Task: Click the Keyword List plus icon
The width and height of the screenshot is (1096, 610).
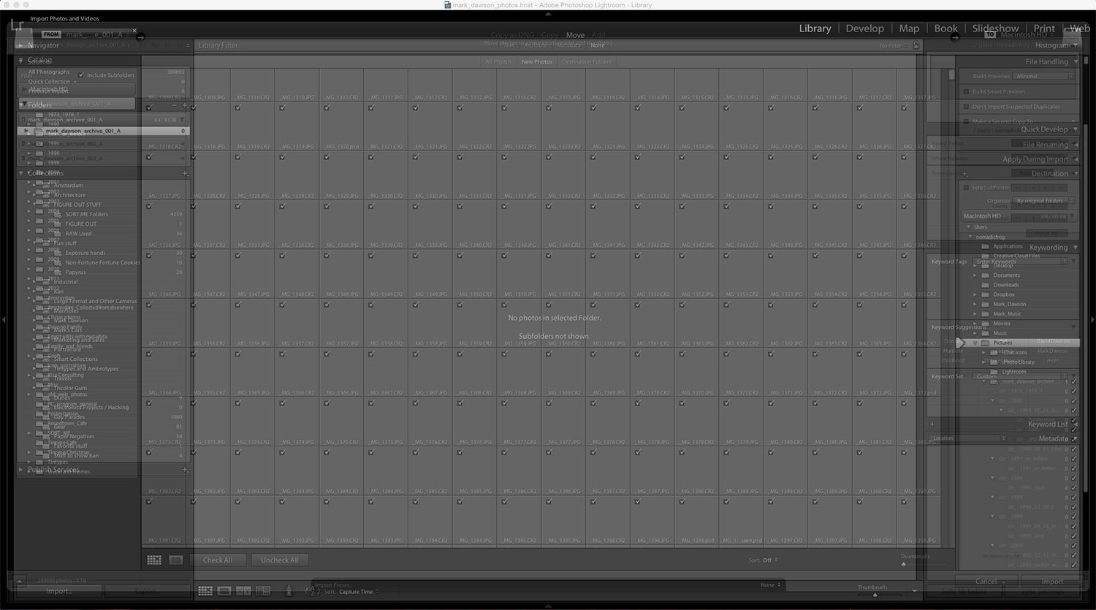Action: click(932, 424)
